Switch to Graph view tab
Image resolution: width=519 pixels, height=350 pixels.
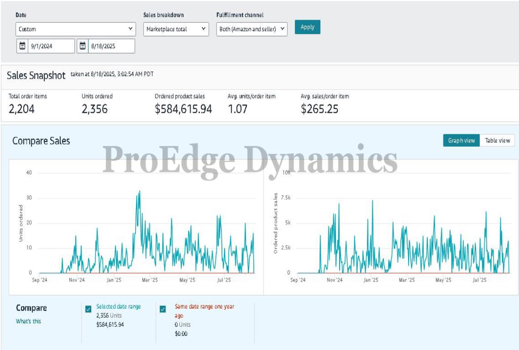[x=461, y=141]
